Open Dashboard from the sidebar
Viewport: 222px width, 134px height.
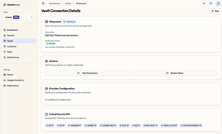pyautogui.click(x=13, y=30)
